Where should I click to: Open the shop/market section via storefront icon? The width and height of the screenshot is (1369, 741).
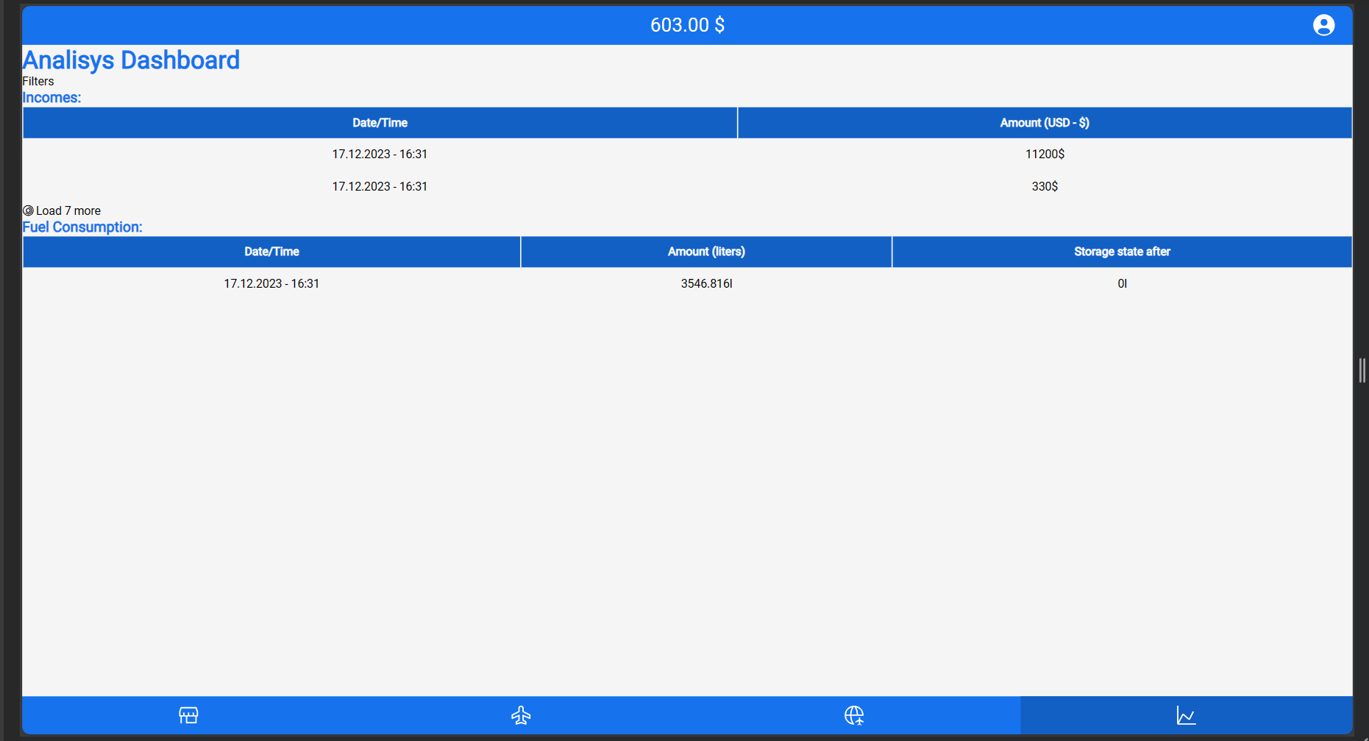[188, 715]
